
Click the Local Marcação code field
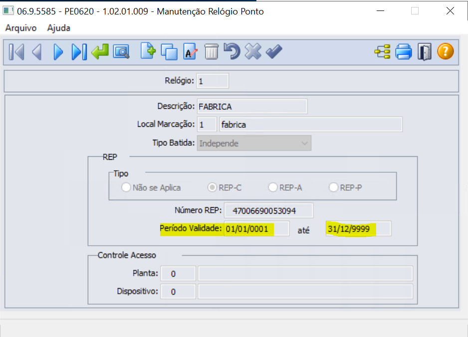tap(207, 124)
